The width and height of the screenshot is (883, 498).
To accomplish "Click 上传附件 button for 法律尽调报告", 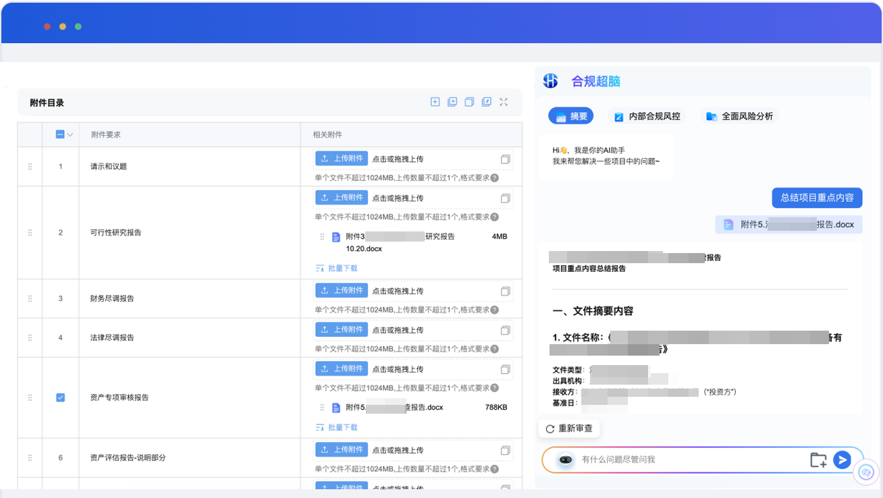I will pyautogui.click(x=342, y=329).
